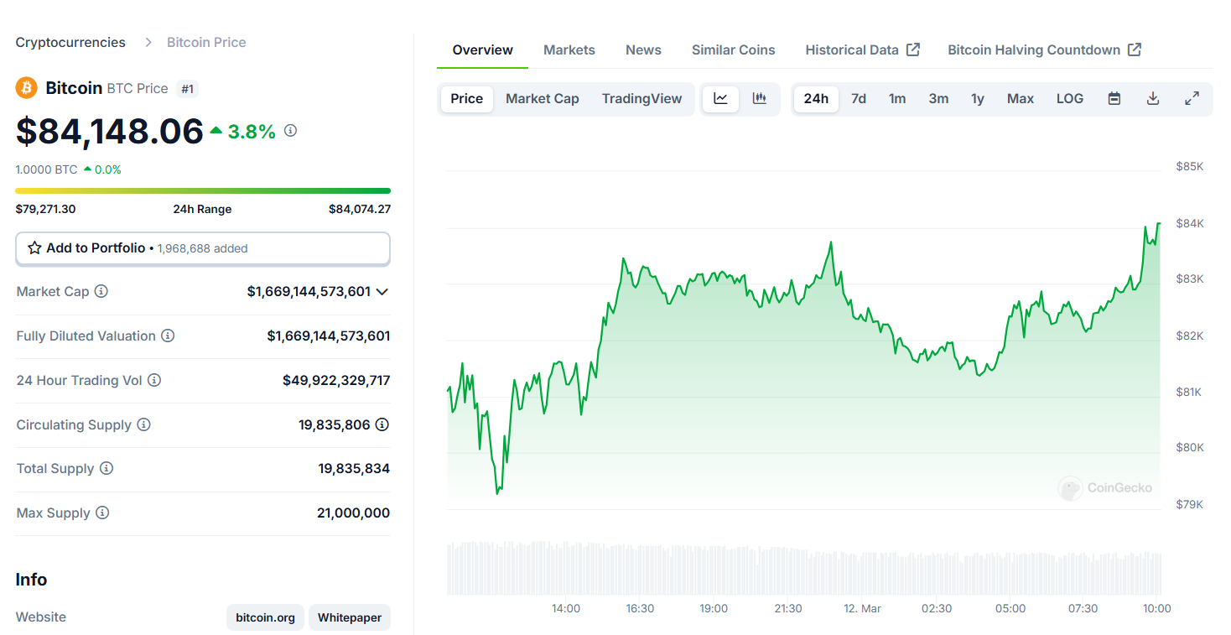
Task: Select TradingView chart mode
Action: (642, 99)
